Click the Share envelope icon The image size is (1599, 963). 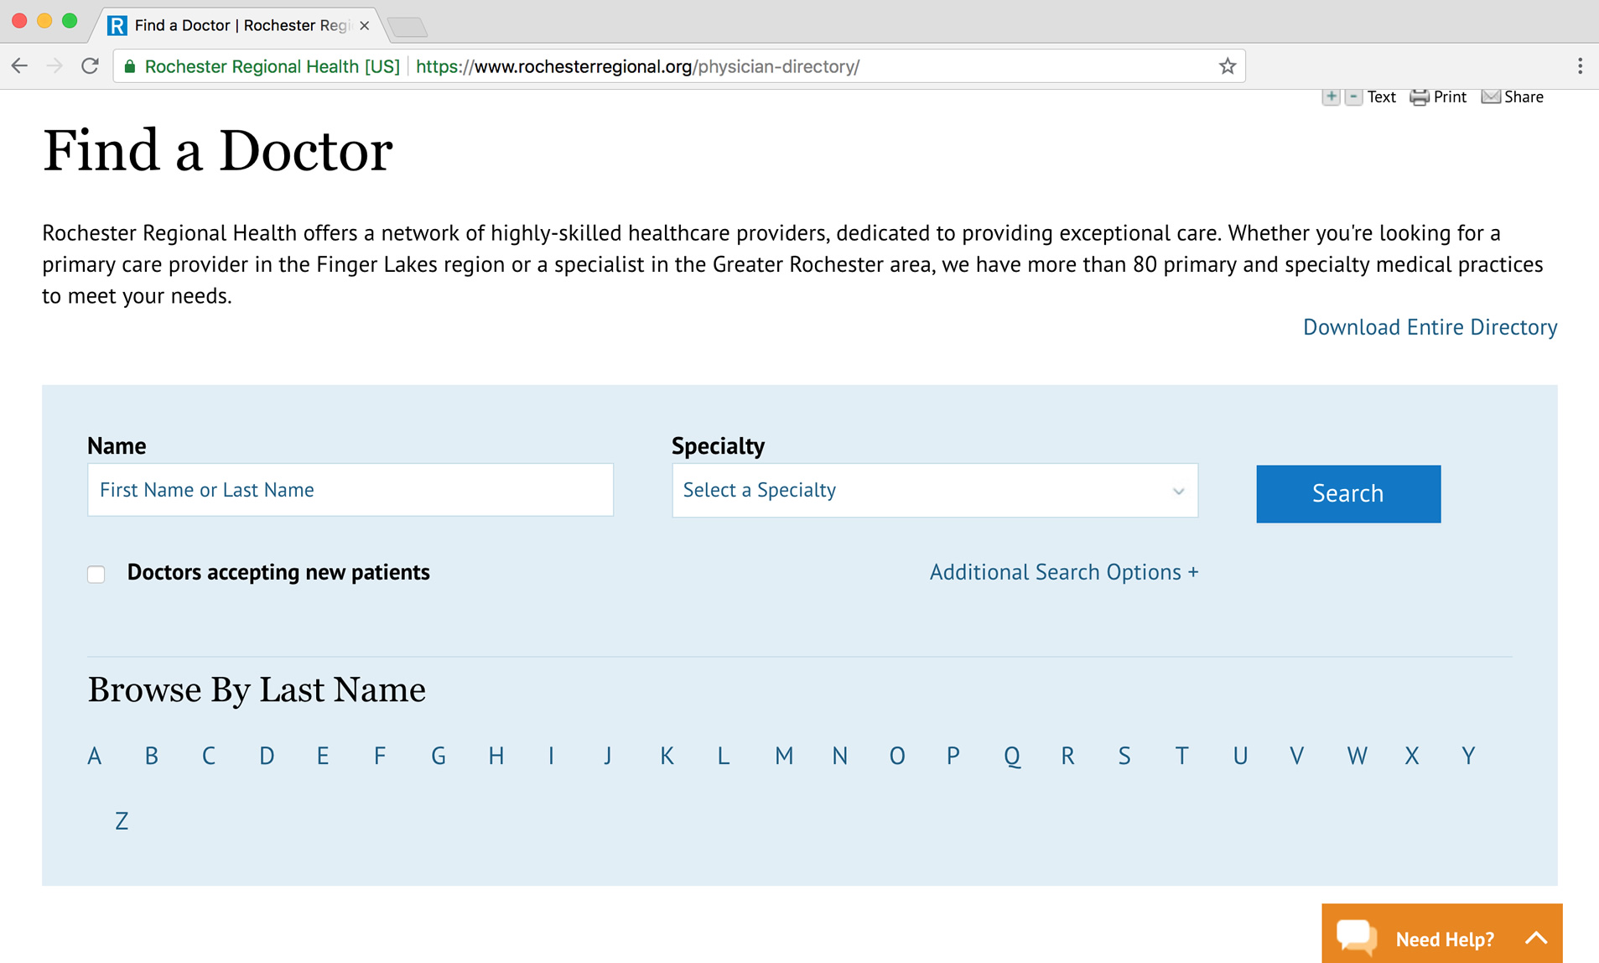pos(1491,97)
